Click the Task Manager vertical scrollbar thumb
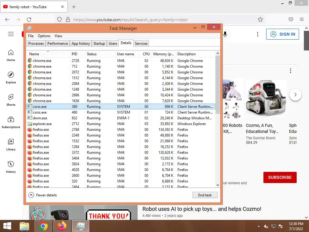Viewport: 309px width, 232px height. (218, 85)
